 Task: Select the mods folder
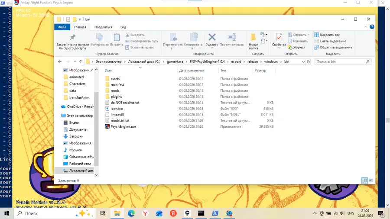pyautogui.click(x=115, y=90)
